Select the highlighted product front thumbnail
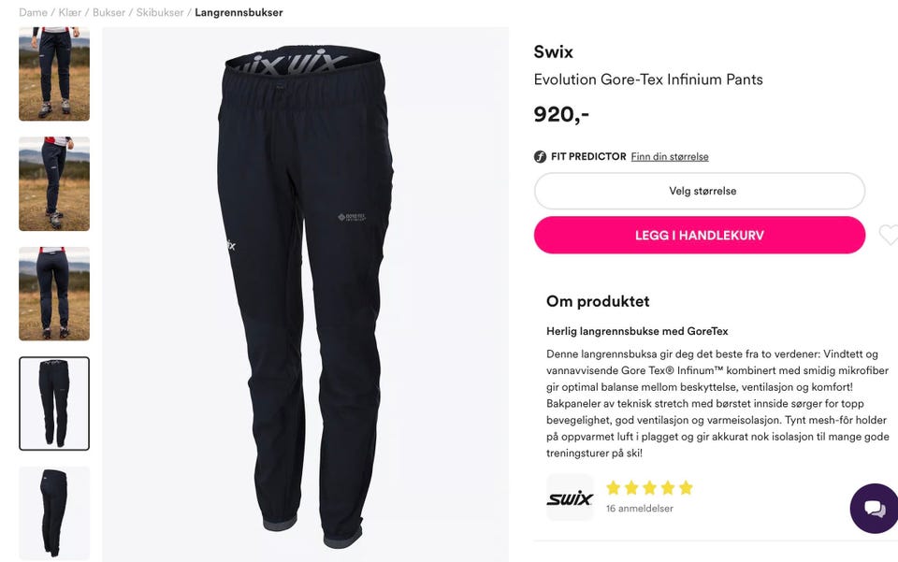The height and width of the screenshot is (562, 898). [54, 403]
